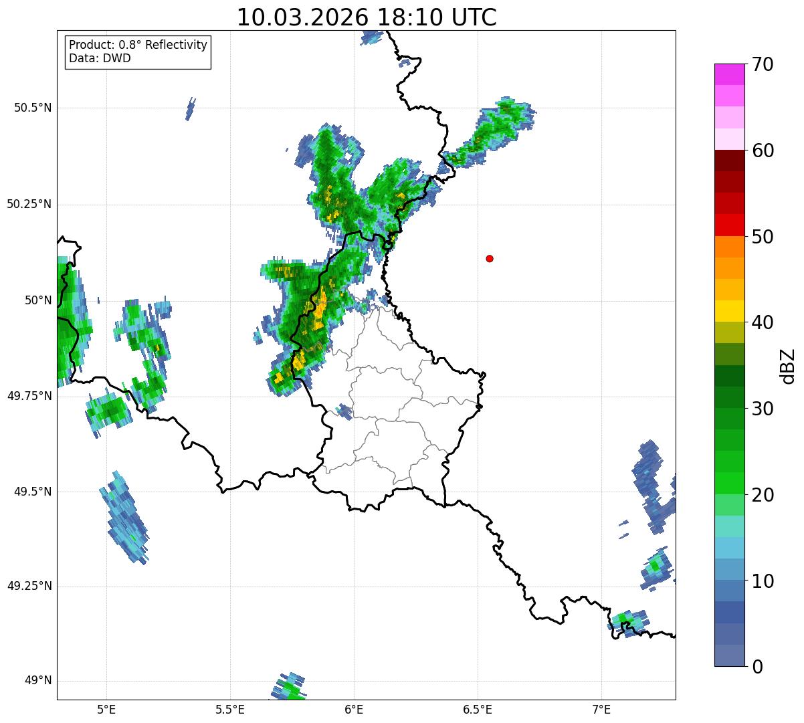Click the 5°E longitude label
Image resolution: width=804 pixels, height=723 pixels.
click(106, 710)
